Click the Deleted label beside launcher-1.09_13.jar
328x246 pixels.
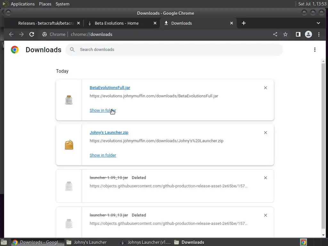[x=139, y=215]
